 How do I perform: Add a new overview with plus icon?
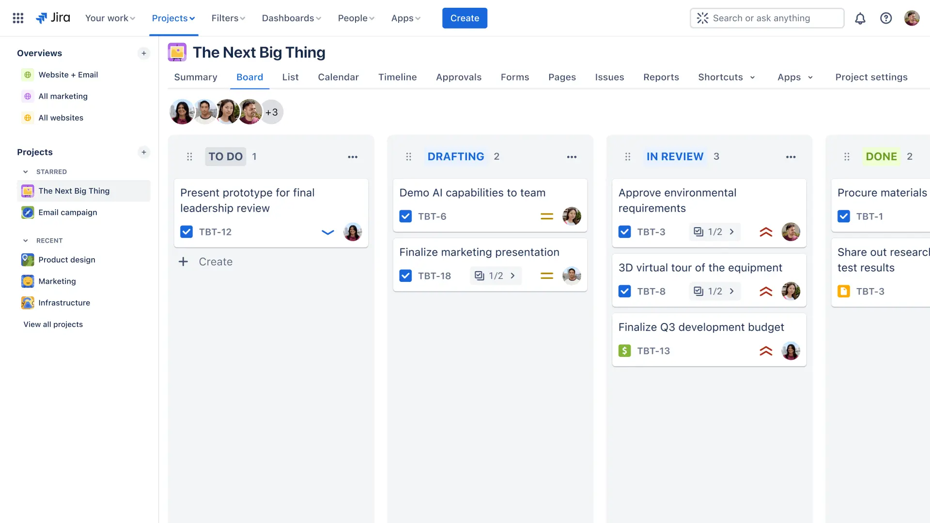144,53
